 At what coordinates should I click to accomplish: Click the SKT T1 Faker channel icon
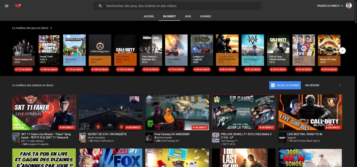[16, 138]
